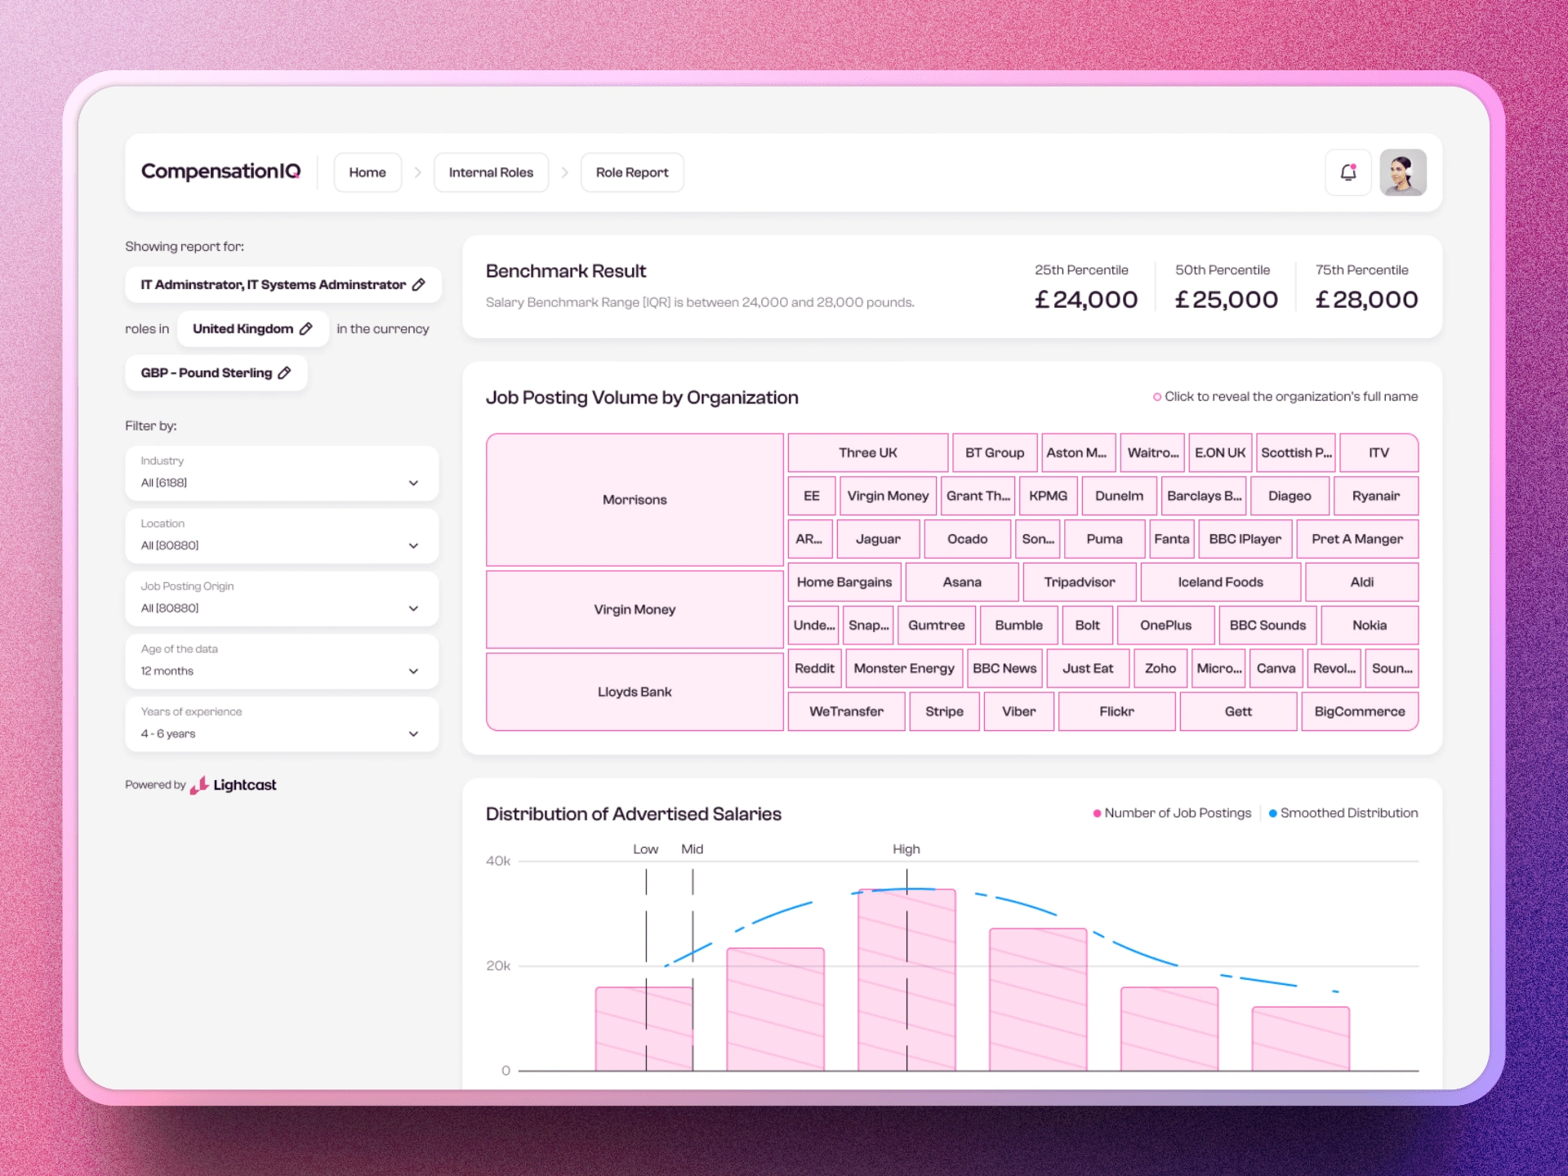Click the E.ON UK tile
Image resolution: width=1568 pixels, height=1176 pixels.
pos(1220,452)
